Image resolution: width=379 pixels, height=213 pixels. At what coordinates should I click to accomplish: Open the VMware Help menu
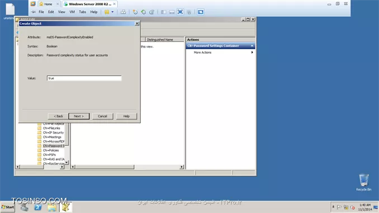(94, 12)
